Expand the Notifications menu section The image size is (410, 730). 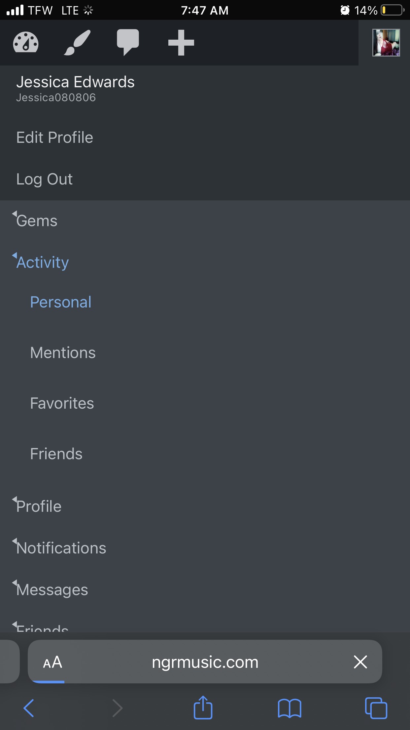(x=61, y=548)
